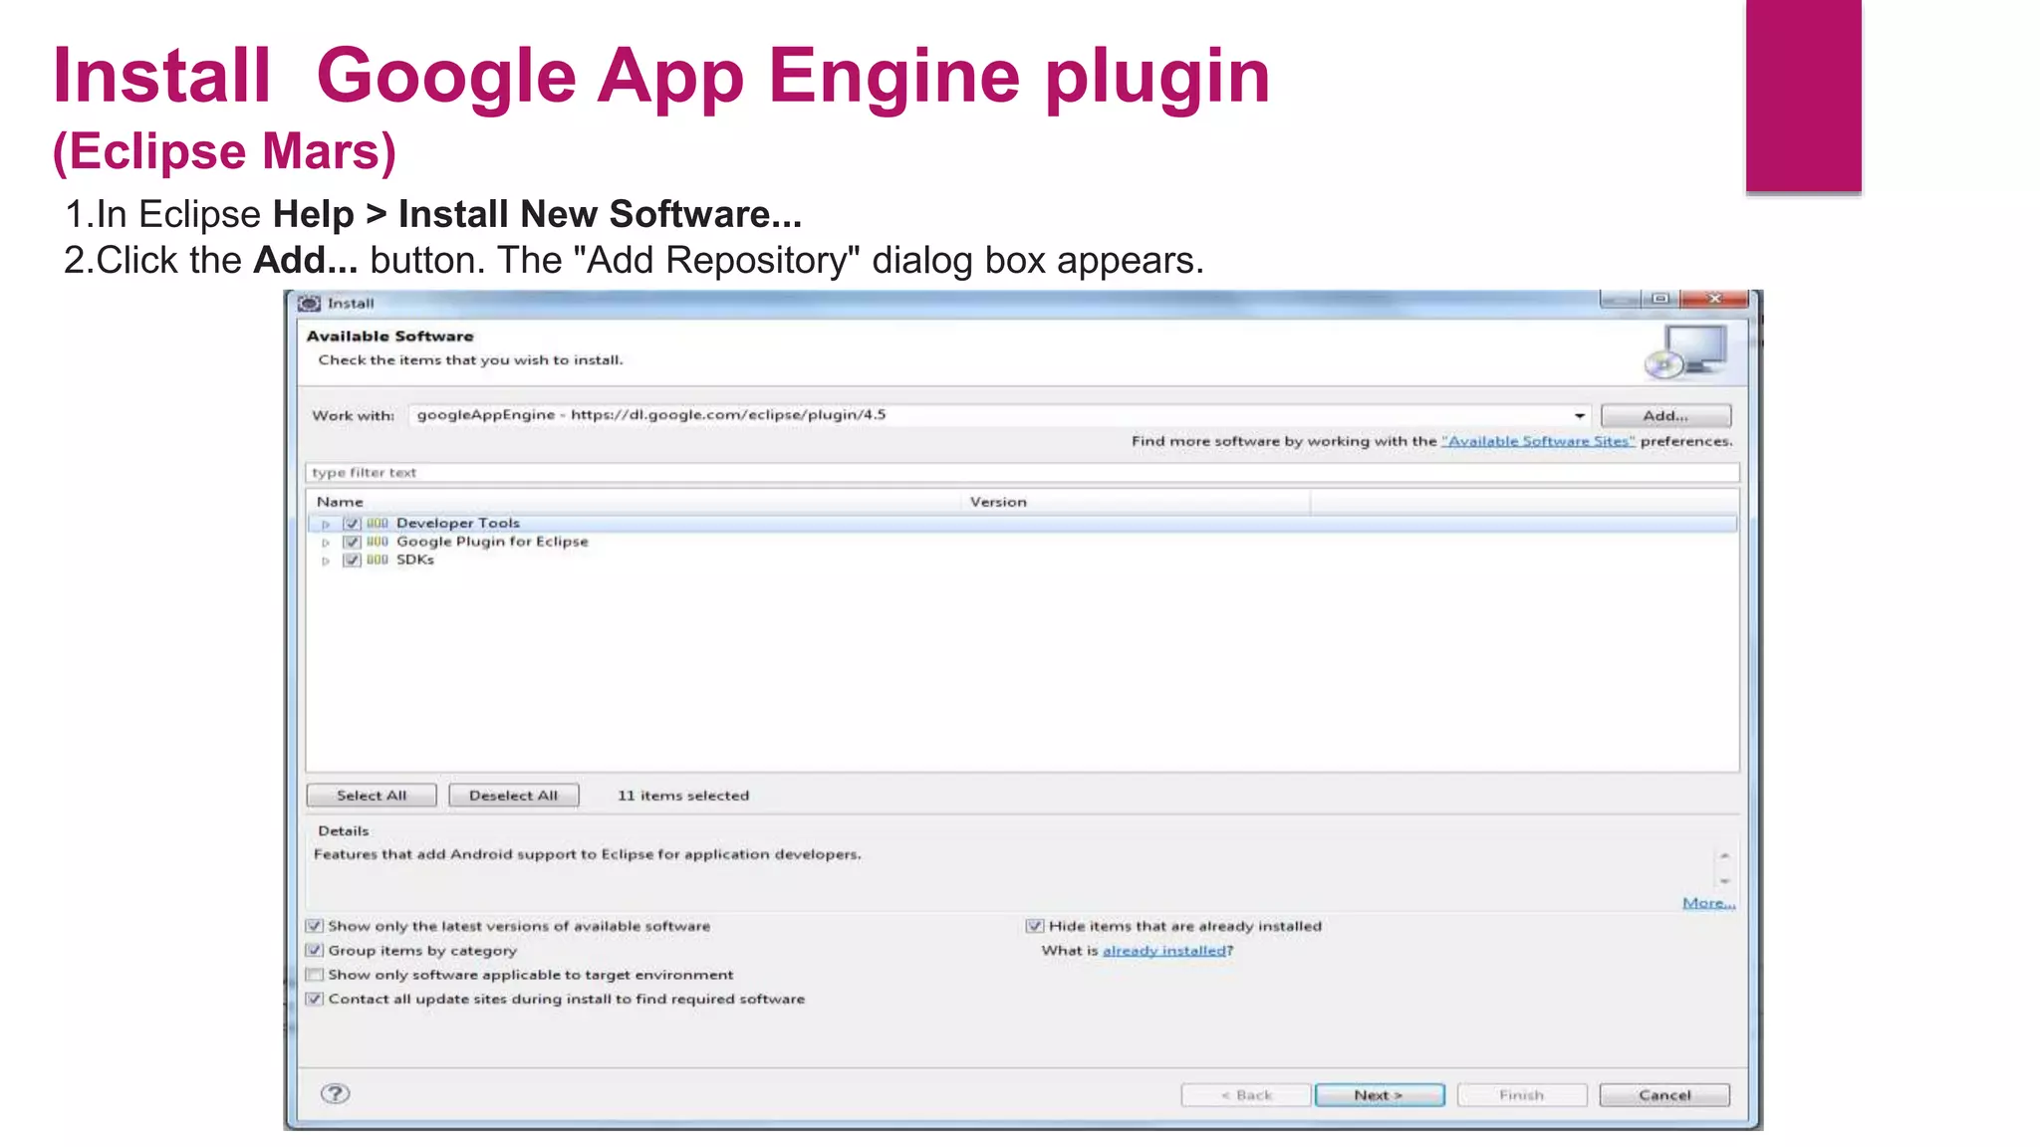
Task: Select the Developer Tools row label
Action: tap(458, 523)
